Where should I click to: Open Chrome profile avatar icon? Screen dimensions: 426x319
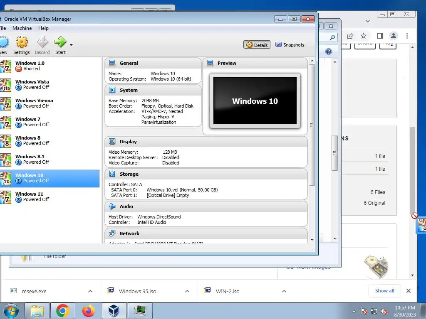394,36
